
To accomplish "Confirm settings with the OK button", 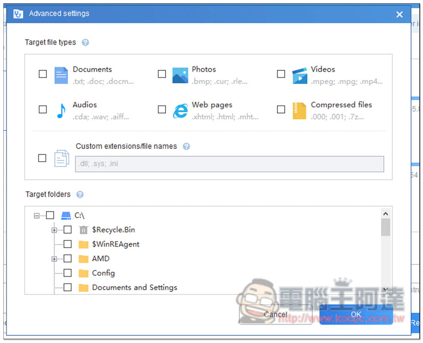I will coord(356,314).
